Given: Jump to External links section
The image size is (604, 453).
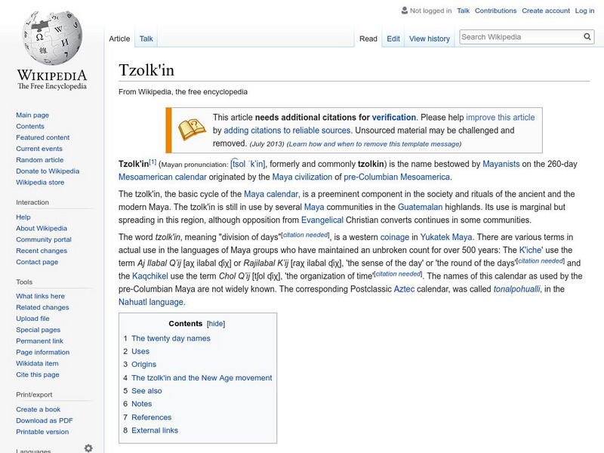Looking at the screenshot, I should click(x=155, y=430).
